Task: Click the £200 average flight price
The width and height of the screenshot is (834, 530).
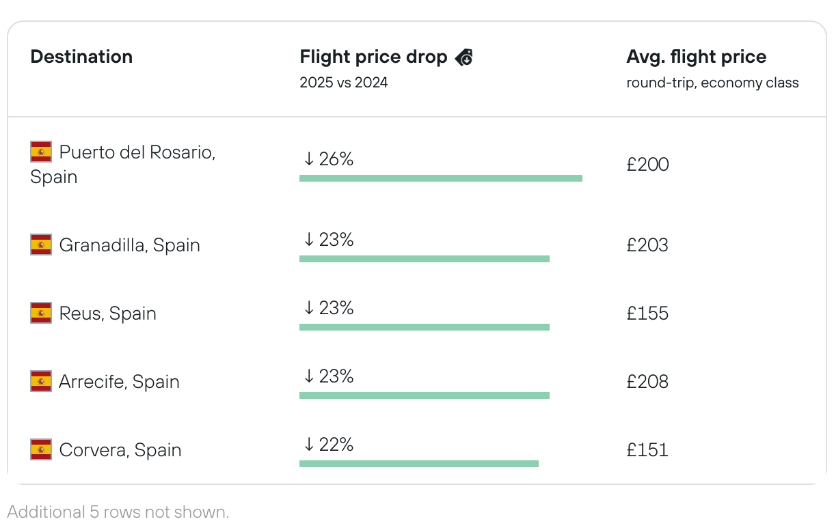Action: pos(647,165)
